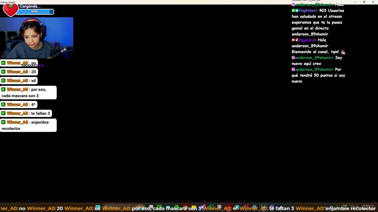
Task: Click 'qué tendré 50 puntos si soy' text
Action: click(x=318, y=75)
